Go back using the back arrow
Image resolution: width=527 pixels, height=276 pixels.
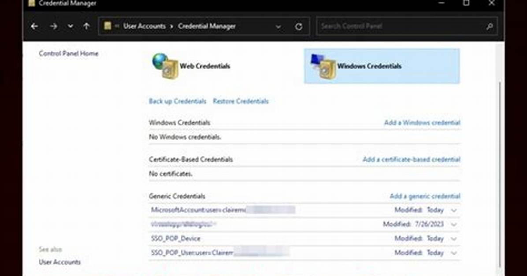(34, 26)
